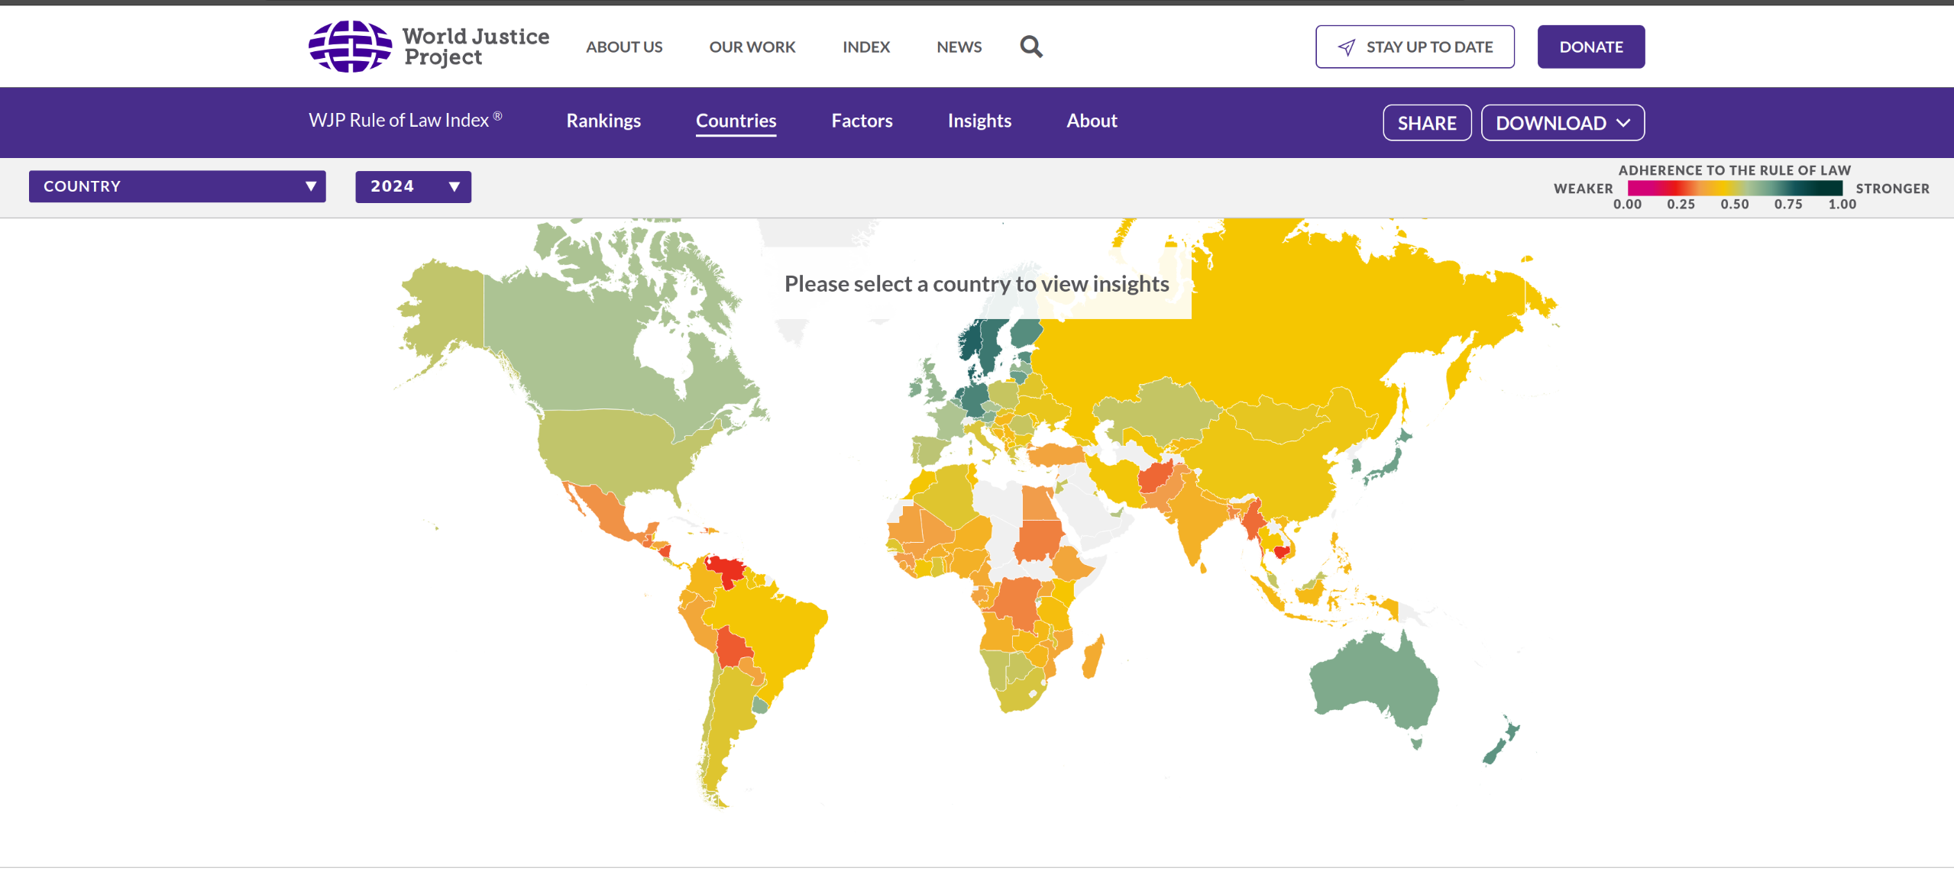Select New Zealand on the map
The image size is (1954, 881).
1502,742
